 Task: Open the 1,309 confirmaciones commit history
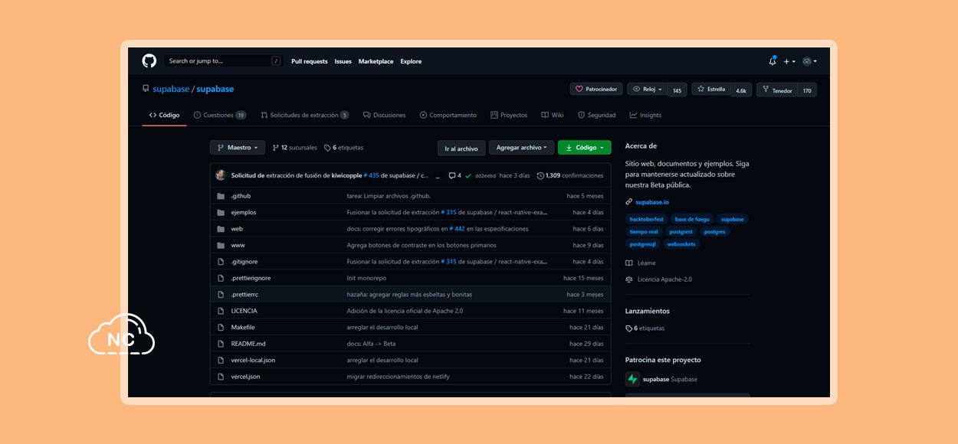click(x=570, y=175)
